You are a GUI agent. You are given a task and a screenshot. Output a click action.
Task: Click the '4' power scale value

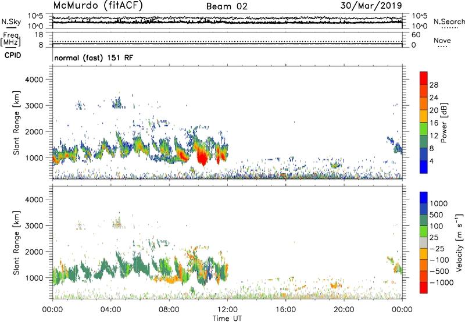(431, 161)
